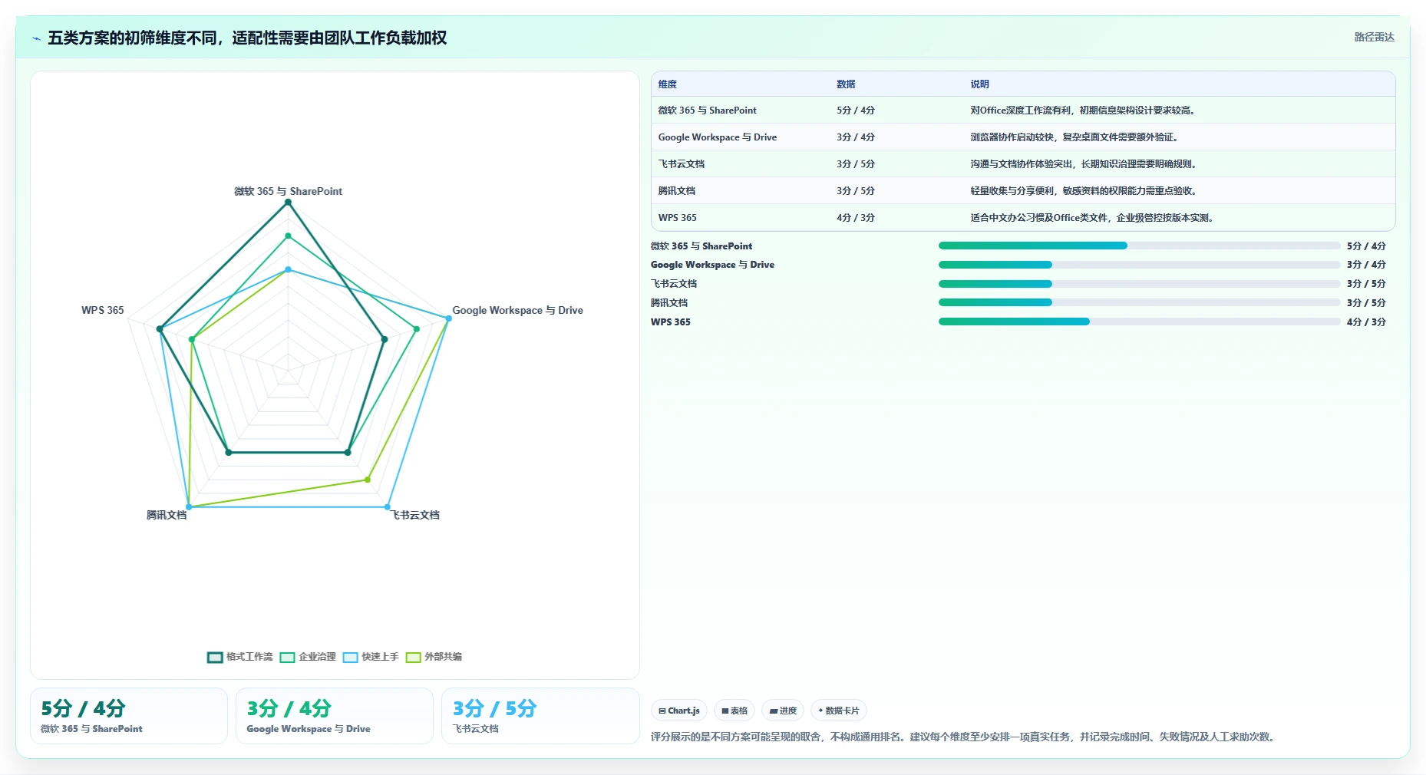Click the WPS 365 progress bar

[x=1139, y=322]
